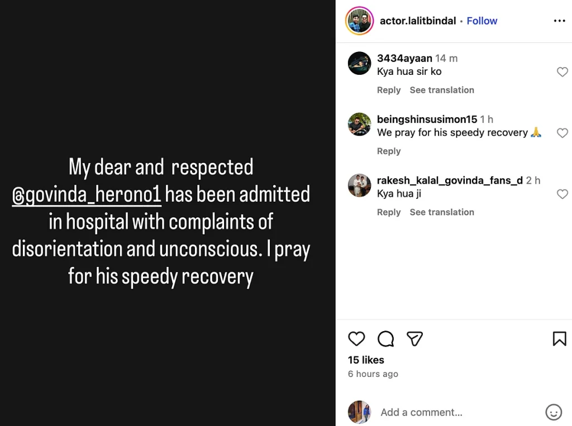Share the post via paper plane icon
The width and height of the screenshot is (572, 426).
click(x=414, y=338)
